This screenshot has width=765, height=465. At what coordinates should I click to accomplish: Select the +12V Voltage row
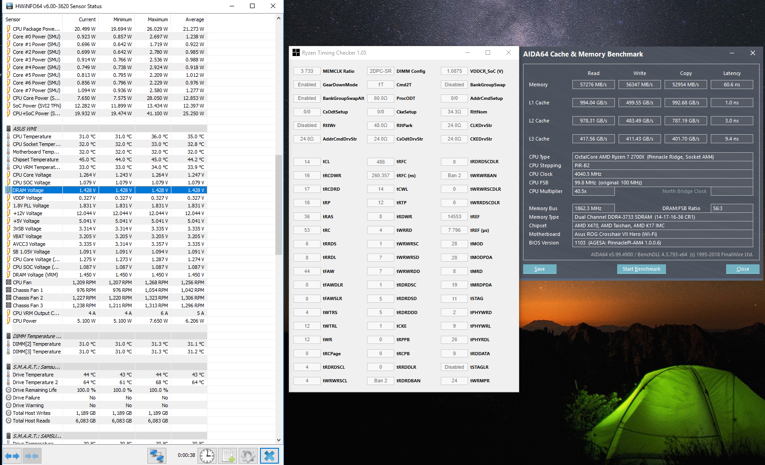tap(105, 213)
